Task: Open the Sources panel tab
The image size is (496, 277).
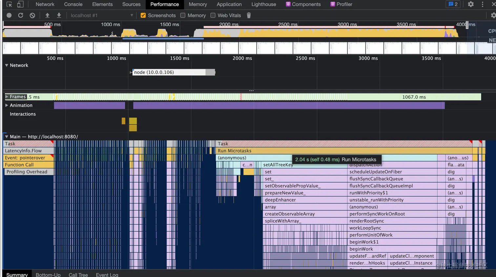Action: (x=131, y=4)
